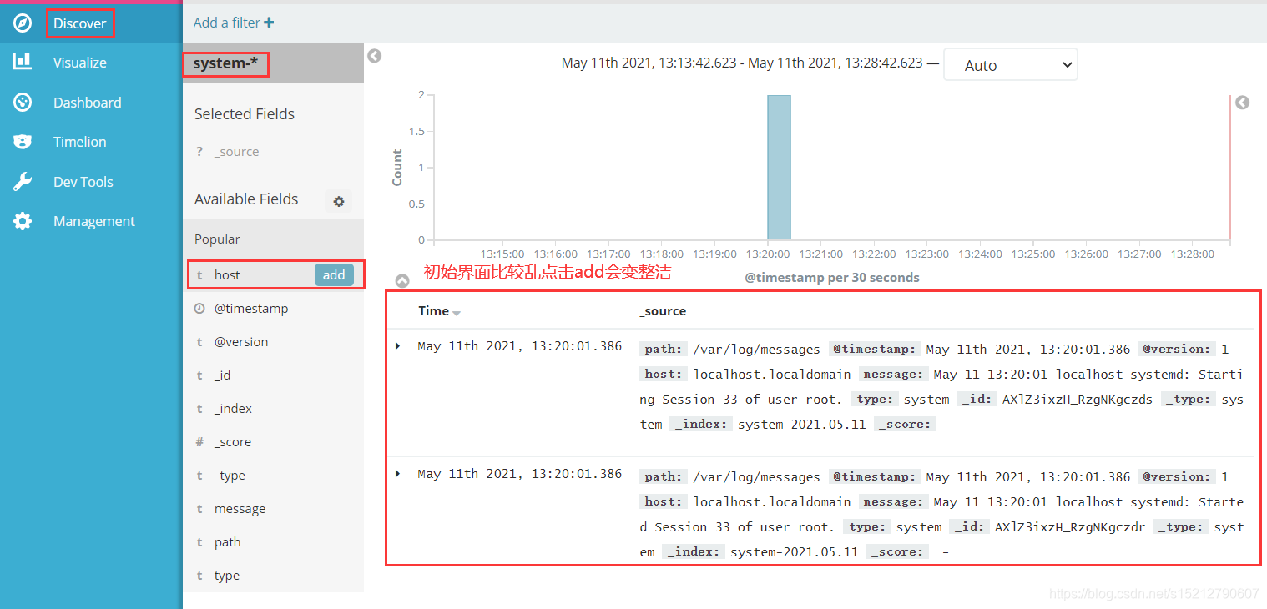Click the _type field in list
The height and width of the screenshot is (609, 1267).
point(230,476)
